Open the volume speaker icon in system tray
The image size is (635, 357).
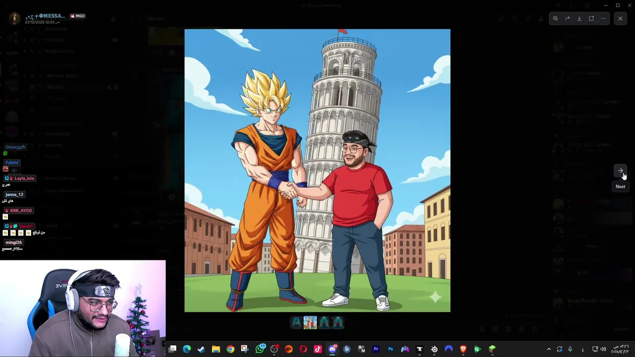click(x=603, y=349)
